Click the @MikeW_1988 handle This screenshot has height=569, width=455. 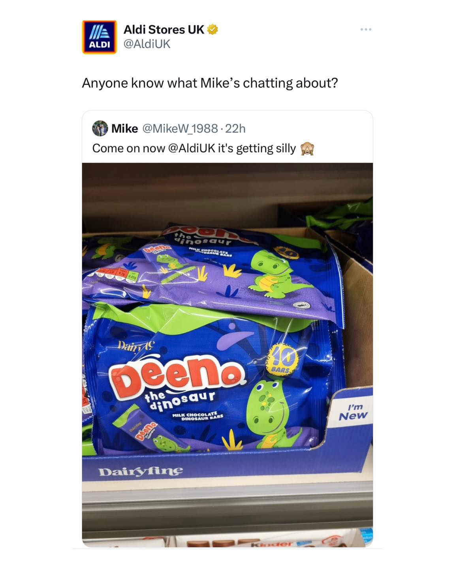coord(180,128)
